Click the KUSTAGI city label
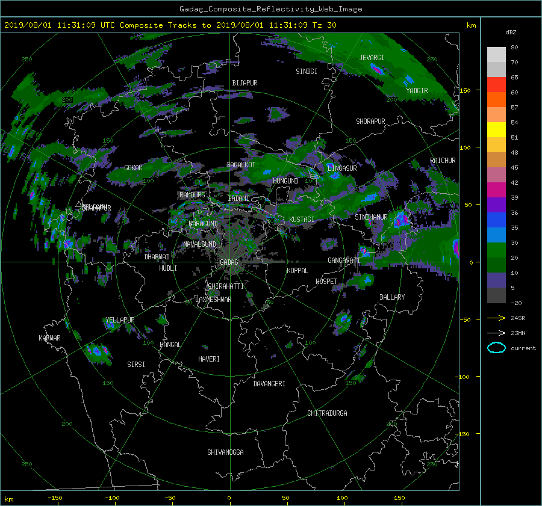The image size is (542, 506). coord(302,220)
